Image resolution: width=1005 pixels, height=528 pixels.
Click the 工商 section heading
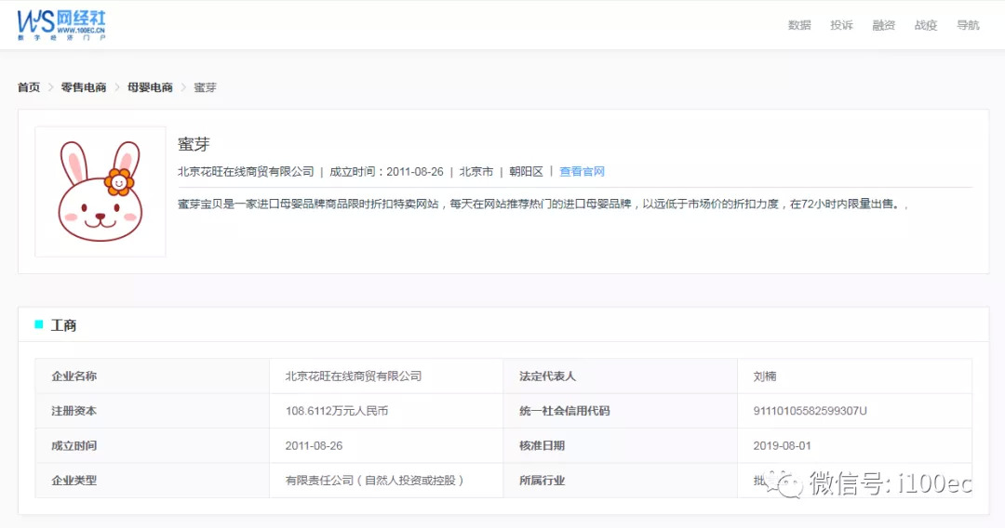[x=63, y=325]
